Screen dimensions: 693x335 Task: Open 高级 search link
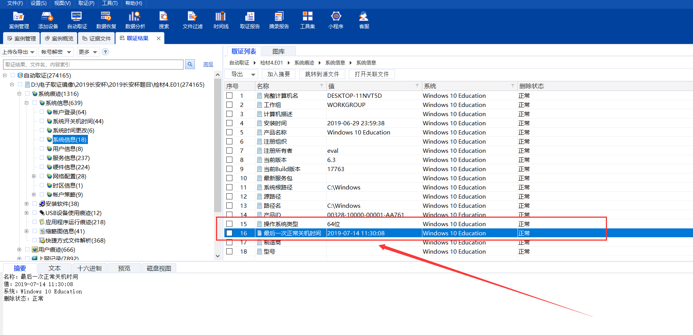point(208,64)
